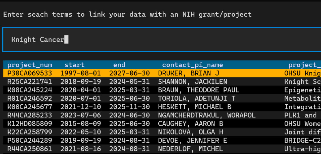The height and width of the screenshot is (154, 321).
Task: Click PI name NGAMCHERDTRAKUL, WORAPOL
Action: click(x=207, y=115)
